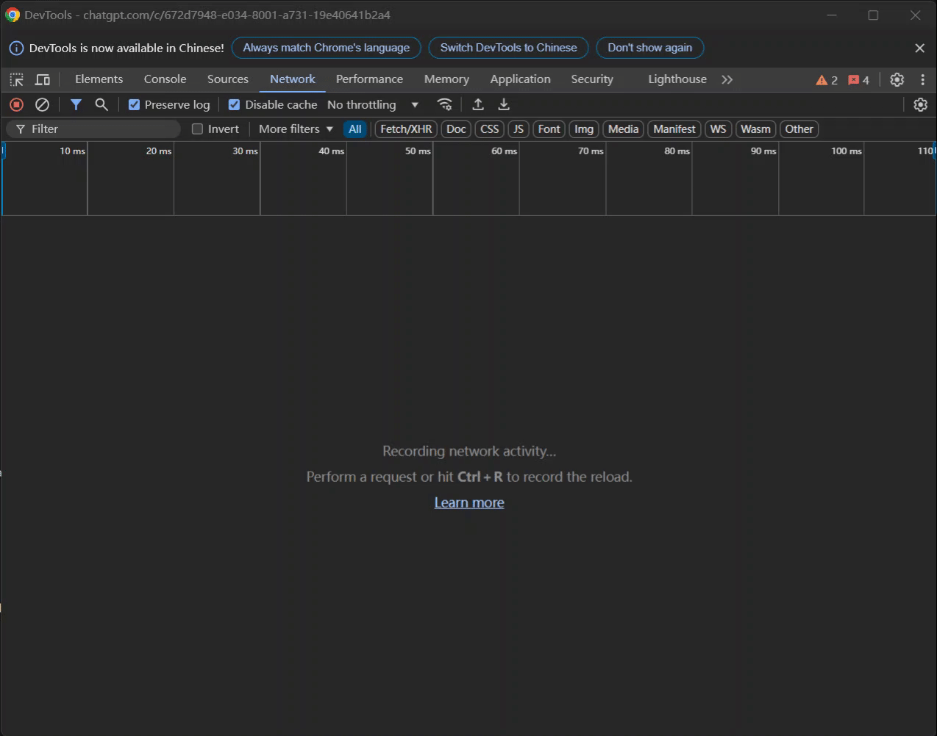Toggle the device toolbar icon

click(x=43, y=79)
